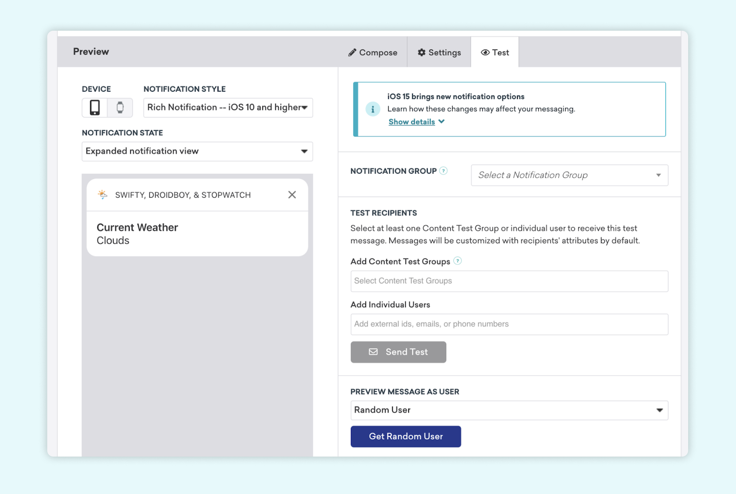The width and height of the screenshot is (736, 494).
Task: Click the chevron beside Show details
Action: (x=442, y=121)
